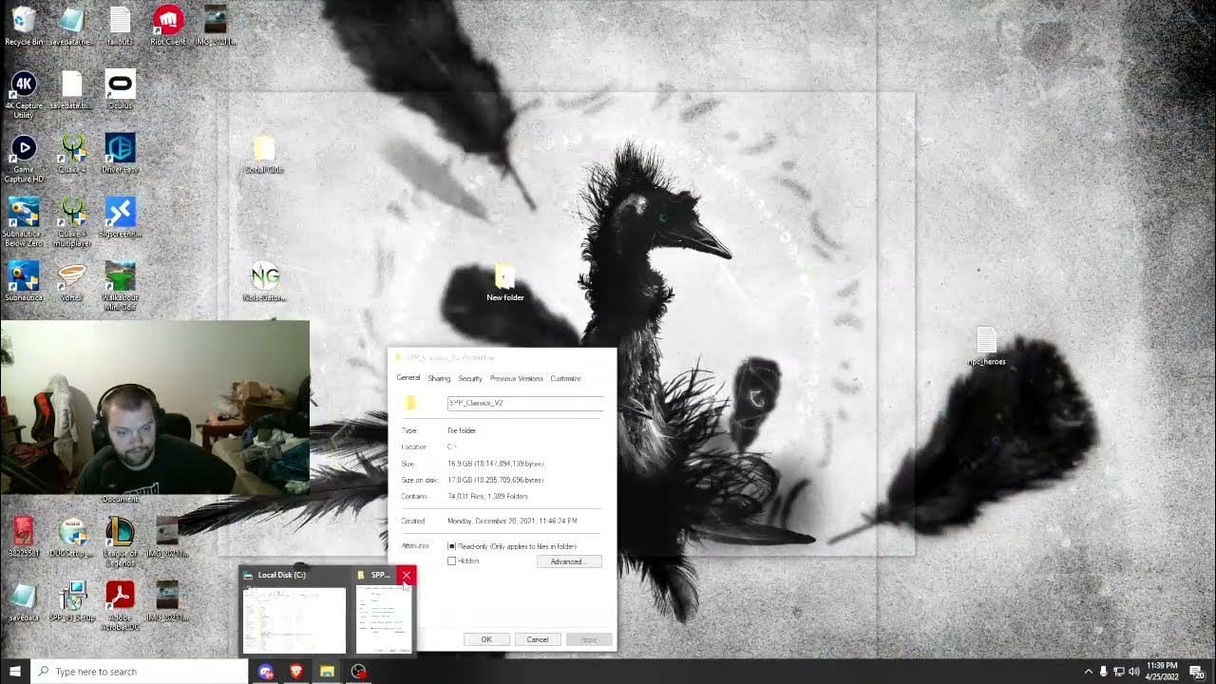Select the 38225581 file icon
This screenshot has width=1216, height=684.
pos(24,538)
